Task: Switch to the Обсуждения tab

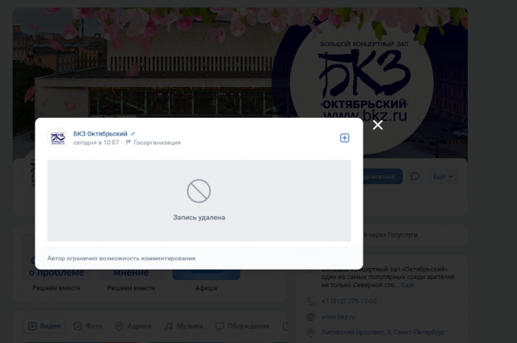Action: 242,326
